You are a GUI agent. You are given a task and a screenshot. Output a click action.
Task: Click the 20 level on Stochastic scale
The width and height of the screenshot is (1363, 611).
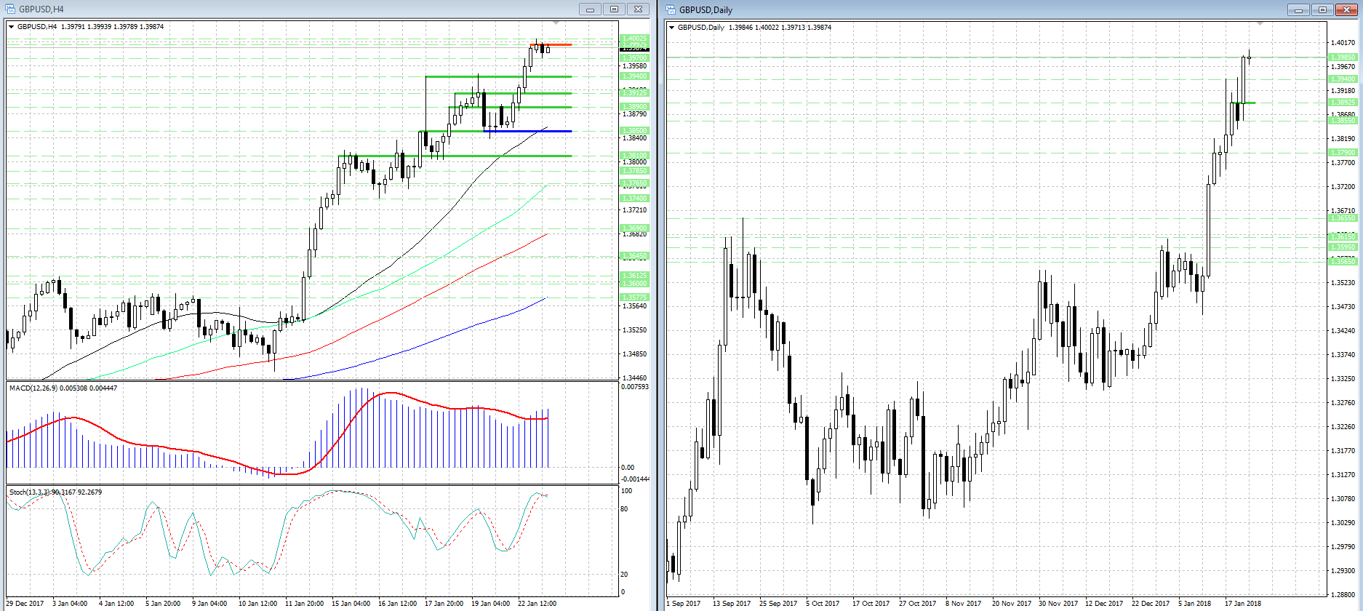(624, 575)
